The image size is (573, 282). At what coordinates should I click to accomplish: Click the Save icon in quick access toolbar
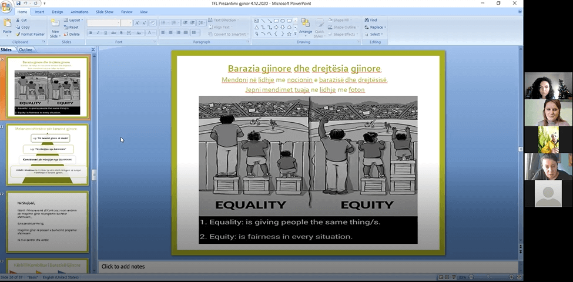coord(19,4)
